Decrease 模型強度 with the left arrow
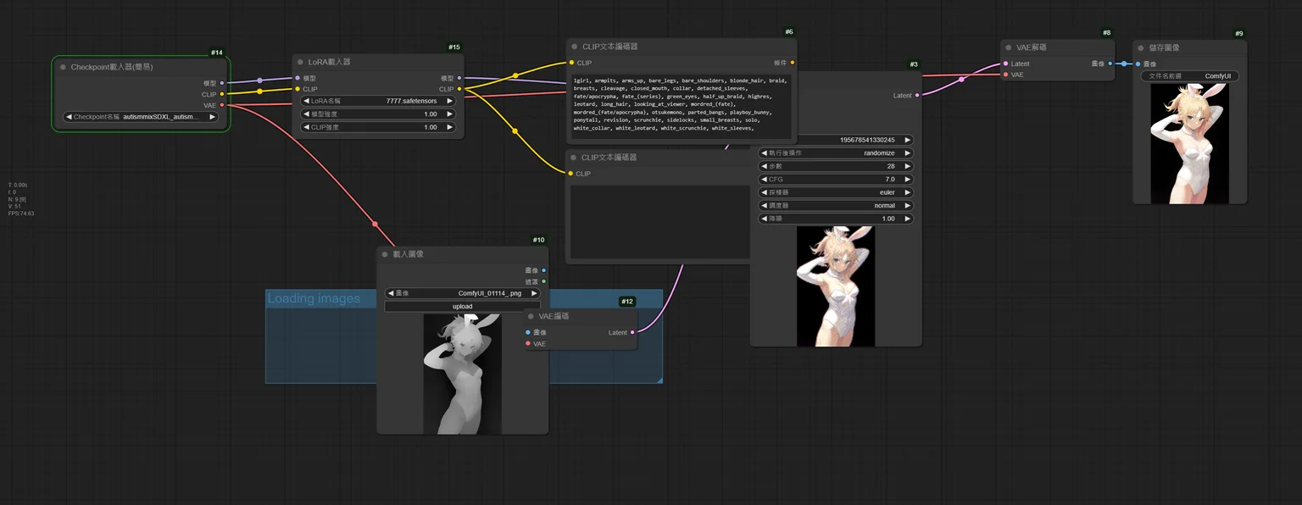 click(x=306, y=114)
